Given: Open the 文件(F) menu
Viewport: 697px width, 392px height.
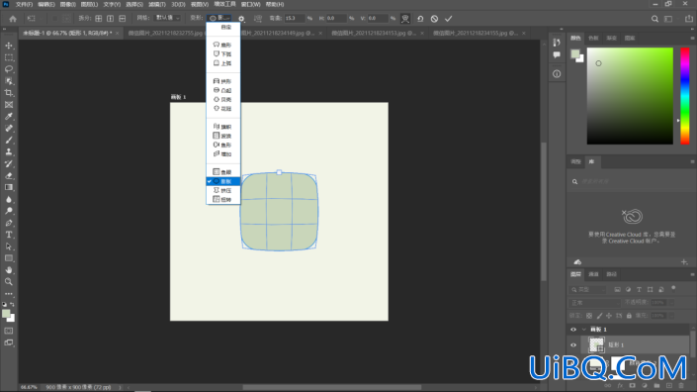Looking at the screenshot, I should point(24,4).
